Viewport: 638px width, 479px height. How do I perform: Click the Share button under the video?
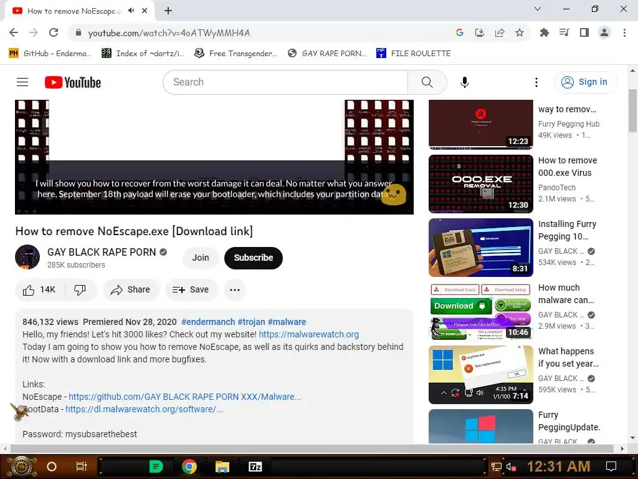(x=131, y=290)
